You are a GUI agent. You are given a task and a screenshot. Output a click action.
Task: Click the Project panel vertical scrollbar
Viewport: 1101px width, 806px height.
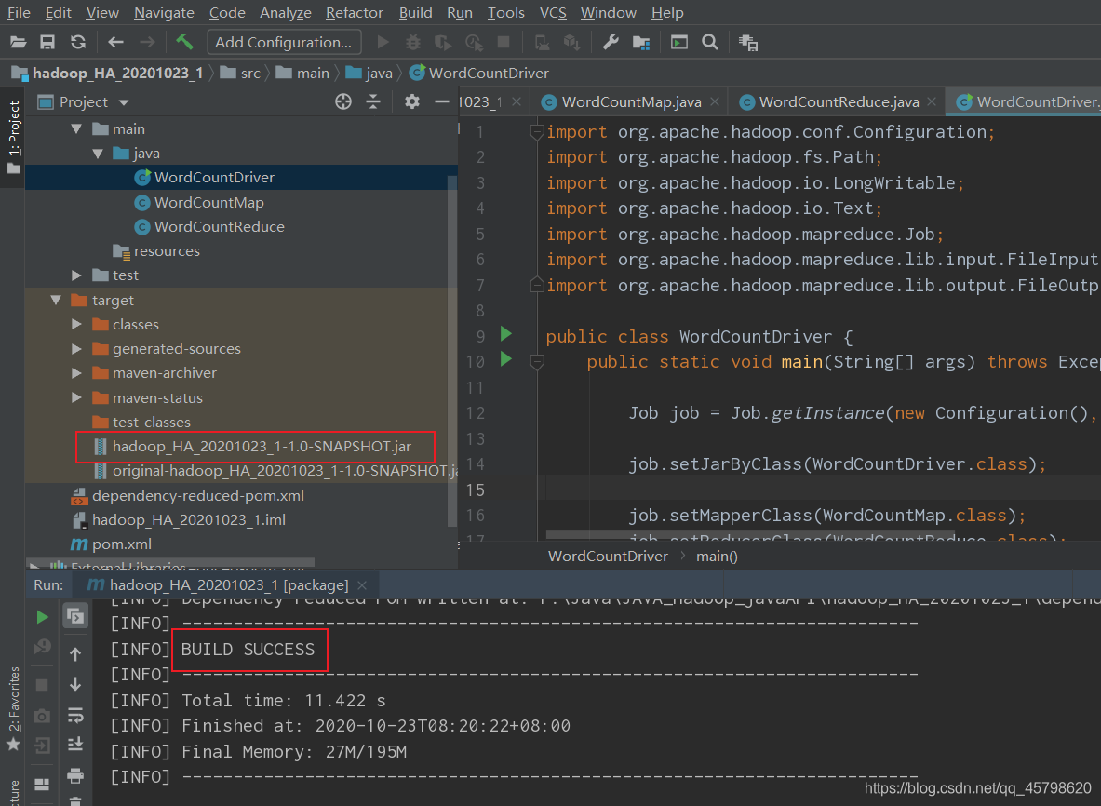(452, 351)
